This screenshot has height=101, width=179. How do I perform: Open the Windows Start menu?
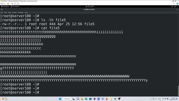coord(60,99)
